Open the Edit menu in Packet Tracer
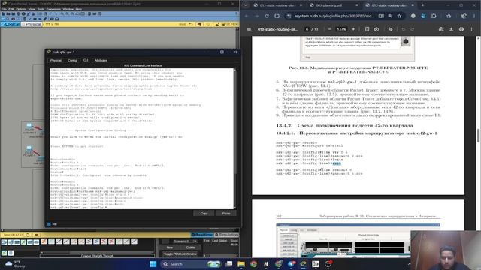481x270 pixels. click(11, 9)
